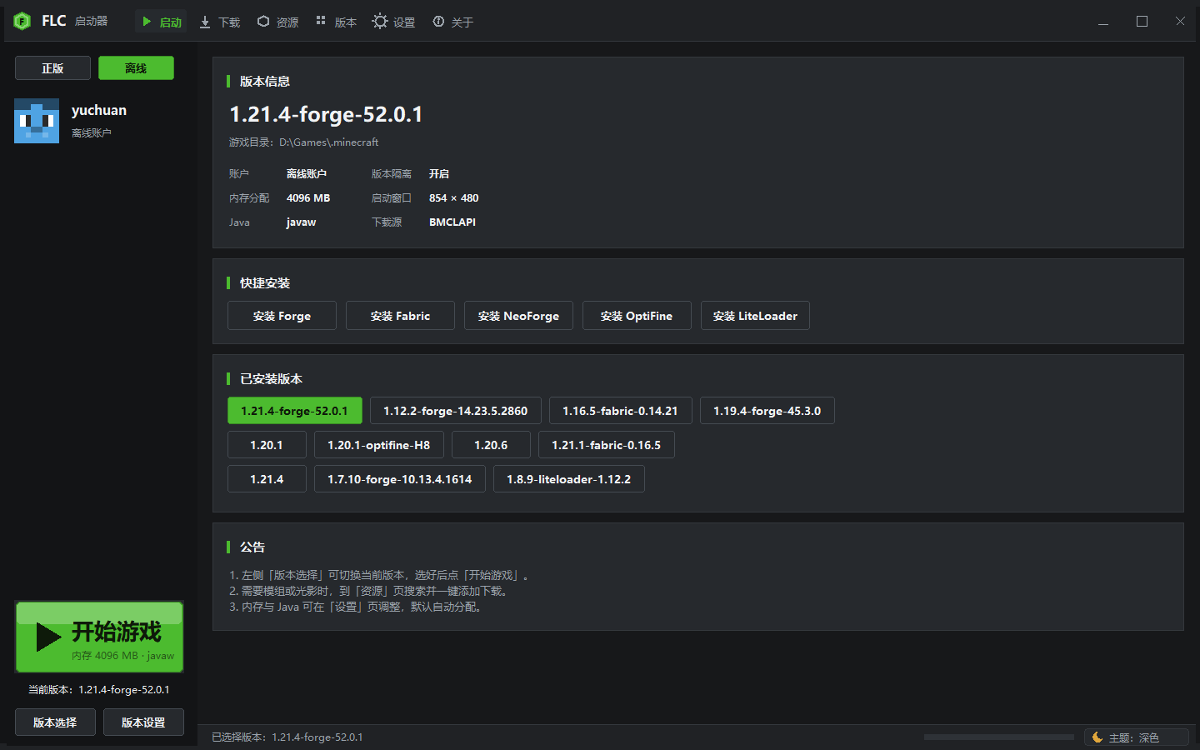Open the 关于 about tab
Screen dimensions: 1200x750
point(453,22)
